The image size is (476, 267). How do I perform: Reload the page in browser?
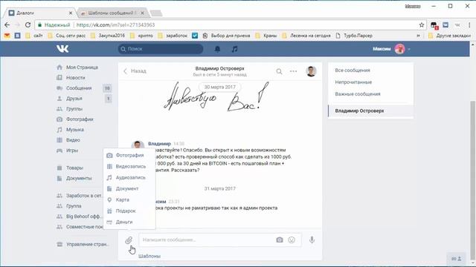coord(28,24)
